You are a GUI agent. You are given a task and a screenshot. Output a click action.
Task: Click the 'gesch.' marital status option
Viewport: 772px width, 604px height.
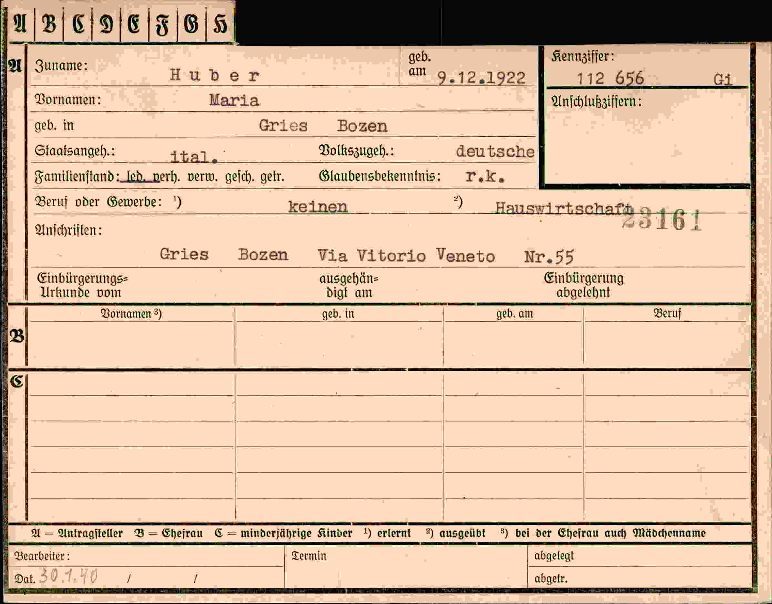(240, 176)
